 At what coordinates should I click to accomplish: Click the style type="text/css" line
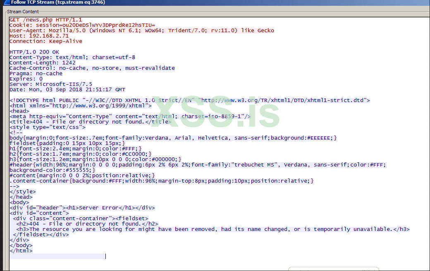47,127
